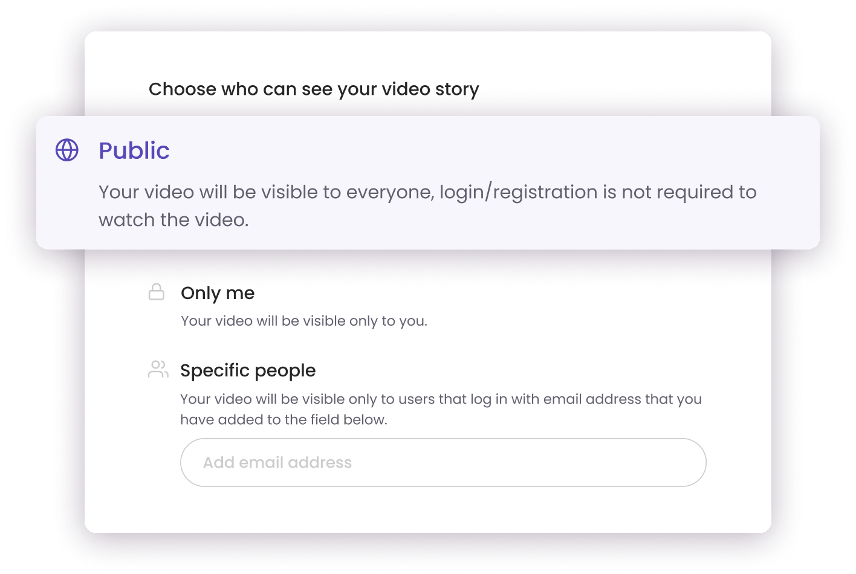The width and height of the screenshot is (856, 574).
Task: Click the "Add email address" placeholder text
Action: pos(277,463)
